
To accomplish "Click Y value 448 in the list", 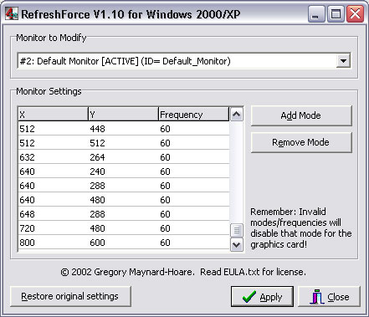I will 97,129.
